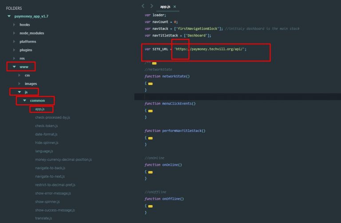Screen dimensions: 341x223
Task: Collapse the paymoney_app_v1.7 root folder
Action: coord(9,16)
